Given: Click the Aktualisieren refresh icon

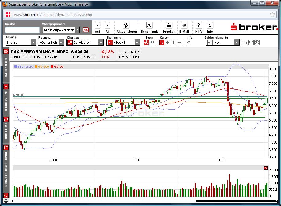Looking at the screenshot, I should click(126, 25).
